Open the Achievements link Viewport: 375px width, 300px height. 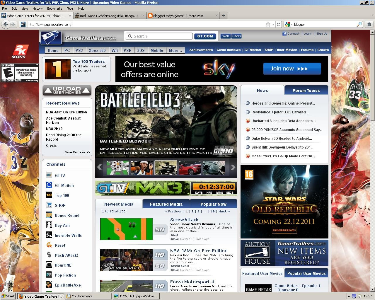[x=201, y=50]
